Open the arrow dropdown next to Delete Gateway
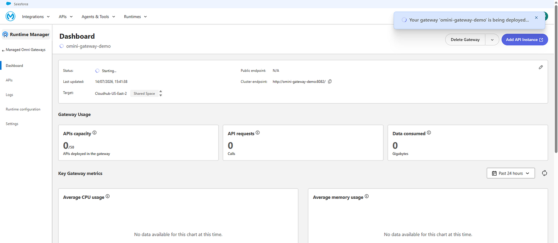Screen dimensions: 558x243 pyautogui.click(x=492, y=40)
